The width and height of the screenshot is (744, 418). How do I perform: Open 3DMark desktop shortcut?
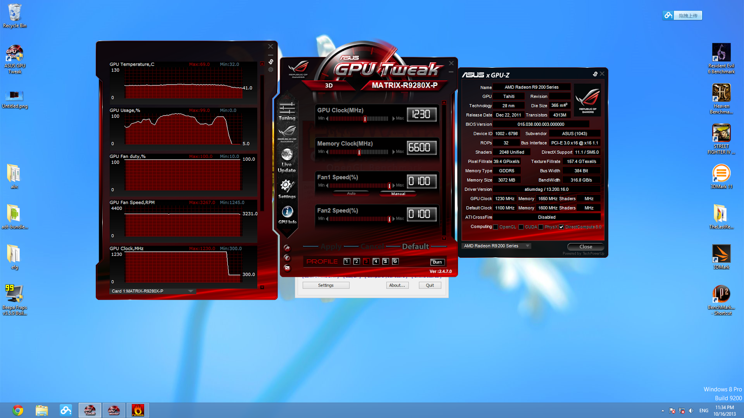(x=721, y=257)
